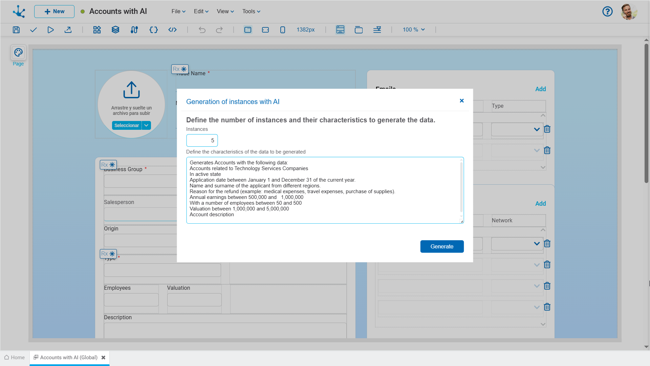Toggle desktop viewport mode

point(248,30)
